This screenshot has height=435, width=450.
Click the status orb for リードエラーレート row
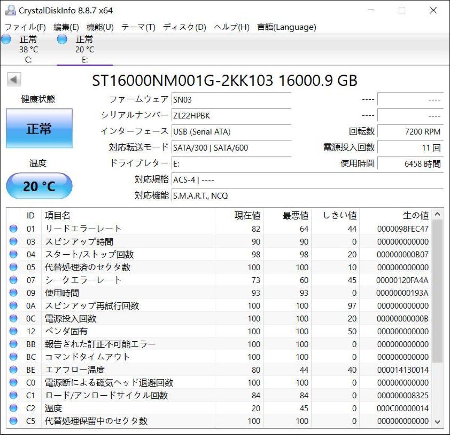point(13,229)
